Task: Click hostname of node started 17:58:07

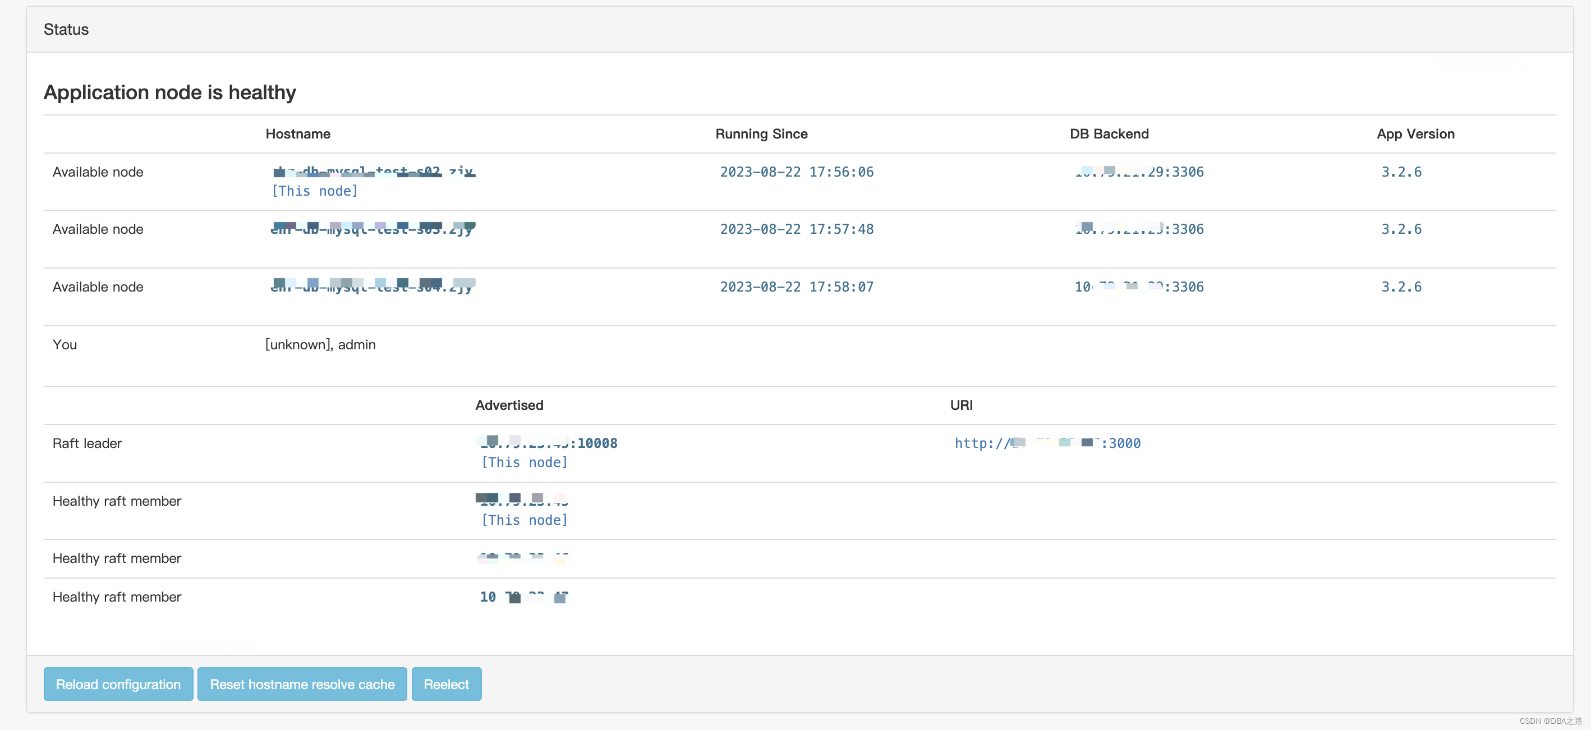Action: coord(372,287)
